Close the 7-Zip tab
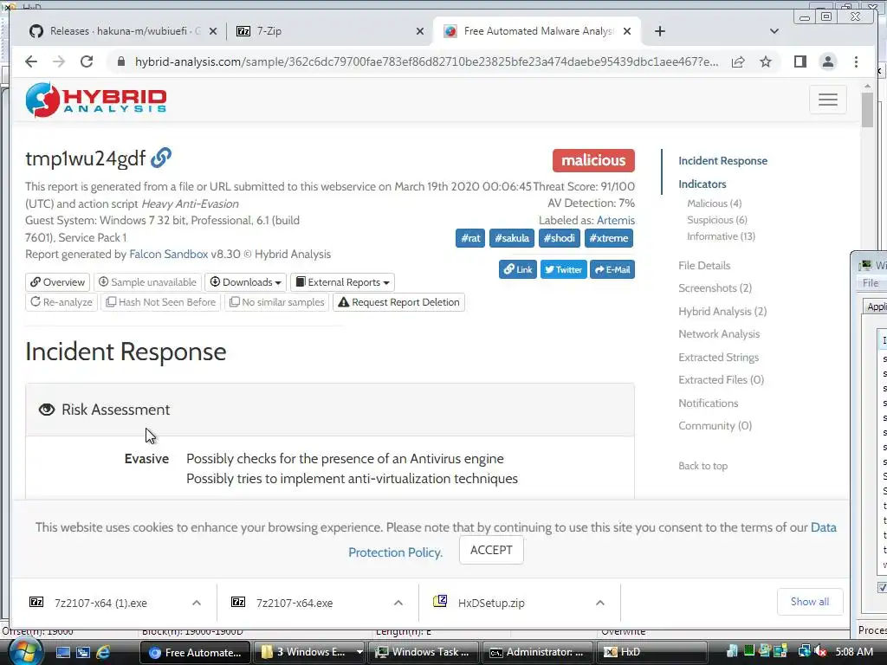 click(420, 31)
